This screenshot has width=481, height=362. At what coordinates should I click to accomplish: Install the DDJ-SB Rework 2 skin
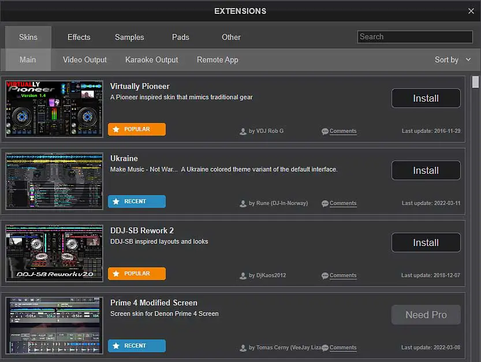[426, 242]
